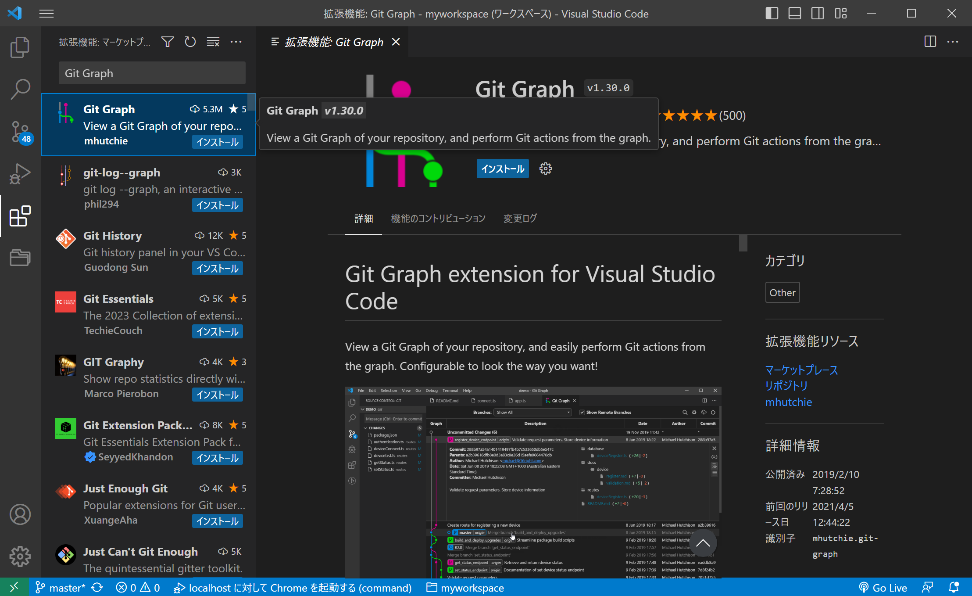This screenshot has width=972, height=596.
Task: Switch to the 変更ログ tab
Action: [520, 218]
